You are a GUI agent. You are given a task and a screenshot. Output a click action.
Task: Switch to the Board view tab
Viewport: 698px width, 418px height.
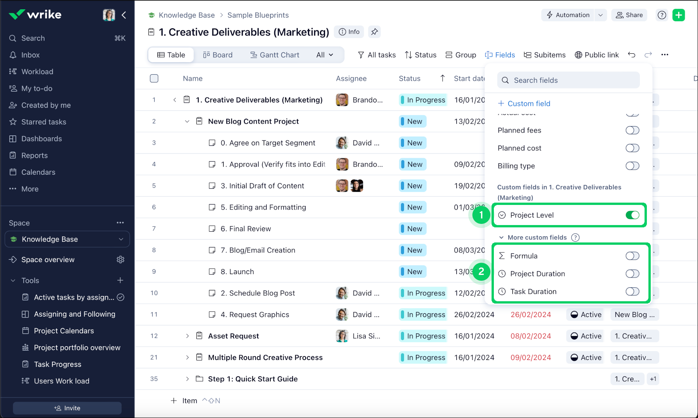[218, 55]
